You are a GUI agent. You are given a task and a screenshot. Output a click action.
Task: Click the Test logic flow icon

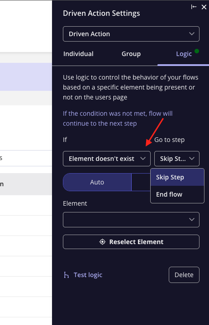(66, 275)
